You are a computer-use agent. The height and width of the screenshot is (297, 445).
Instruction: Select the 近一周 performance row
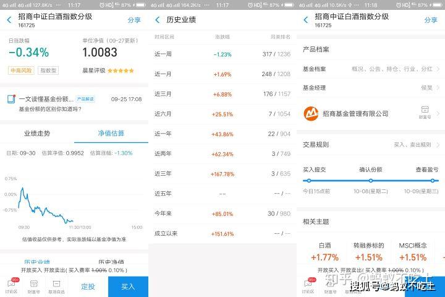pyautogui.click(x=222, y=54)
